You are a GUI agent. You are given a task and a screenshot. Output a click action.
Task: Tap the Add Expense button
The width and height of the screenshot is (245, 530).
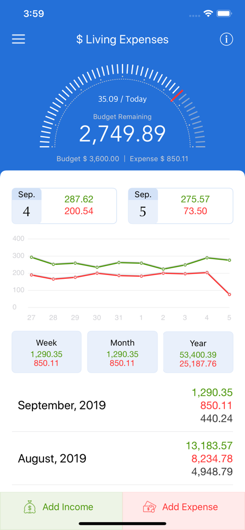pyautogui.click(x=183, y=507)
